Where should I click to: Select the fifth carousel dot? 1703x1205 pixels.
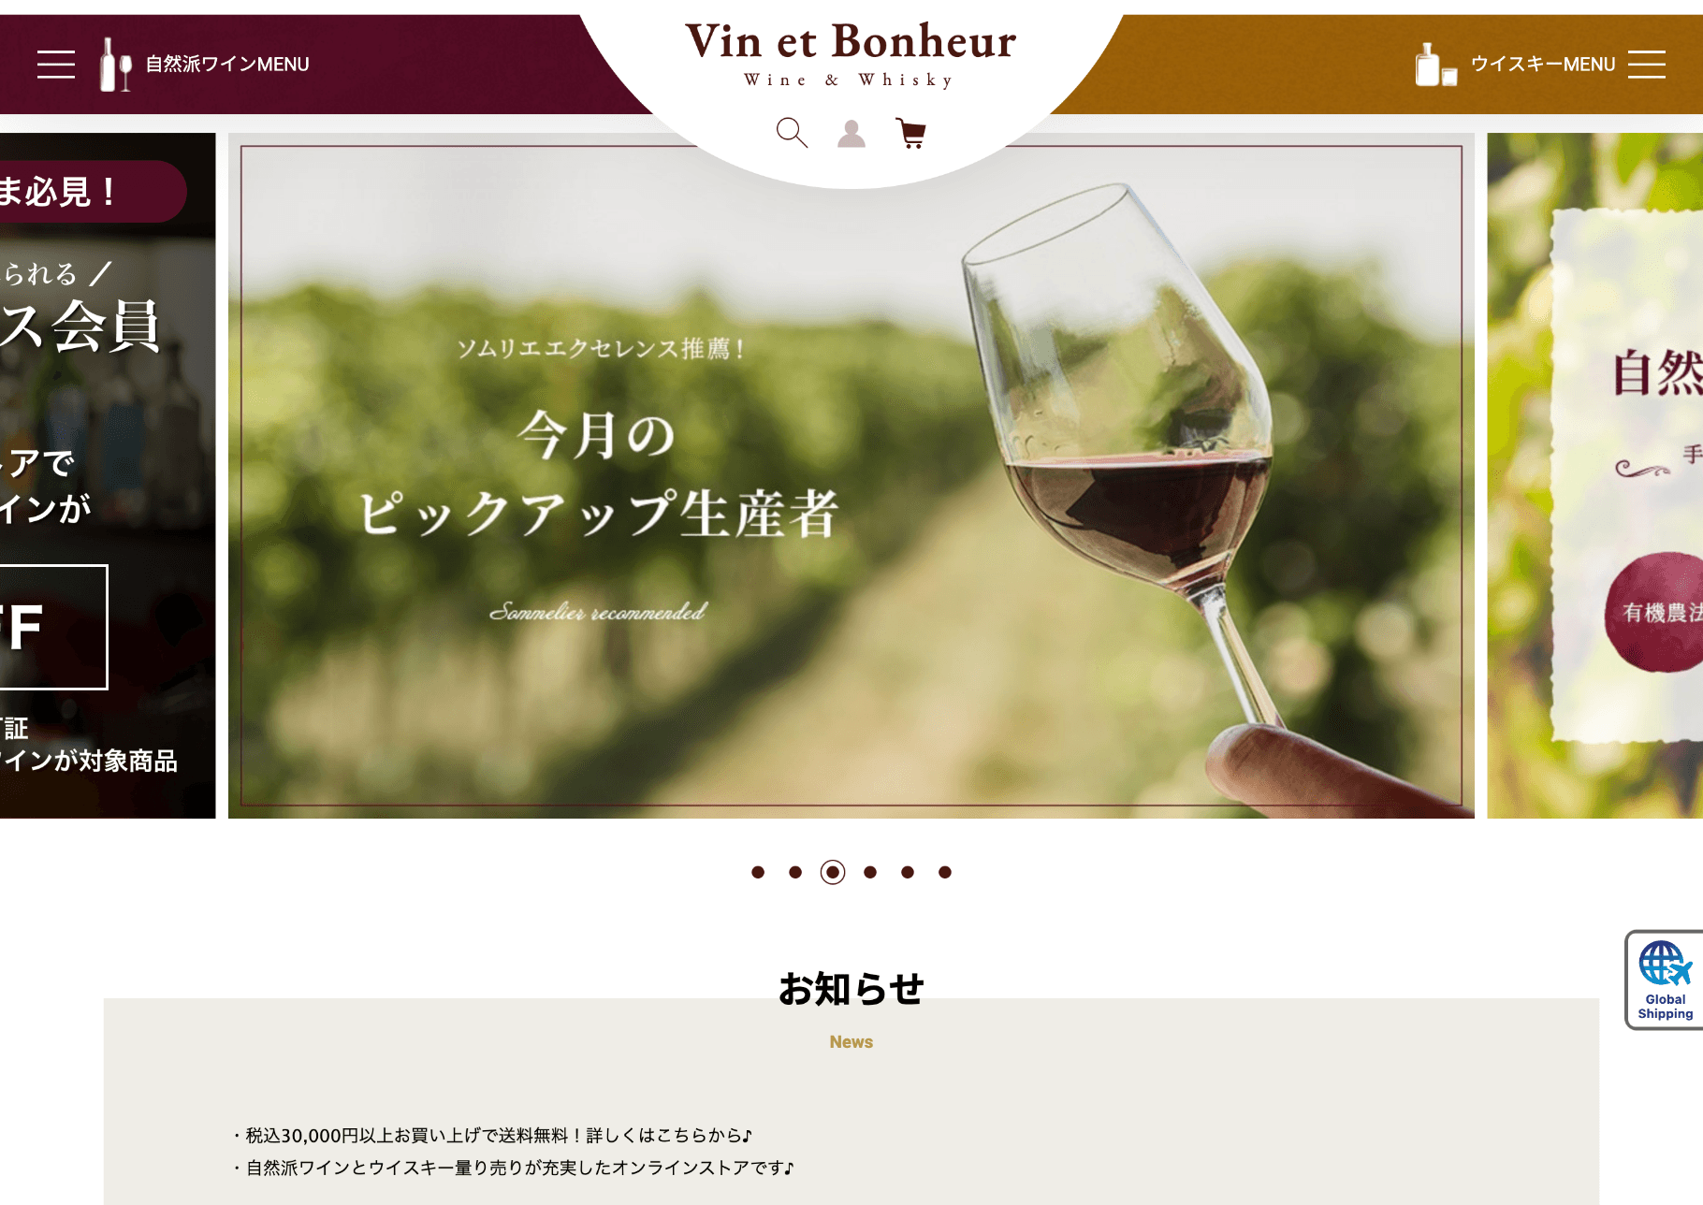pyautogui.click(x=908, y=872)
